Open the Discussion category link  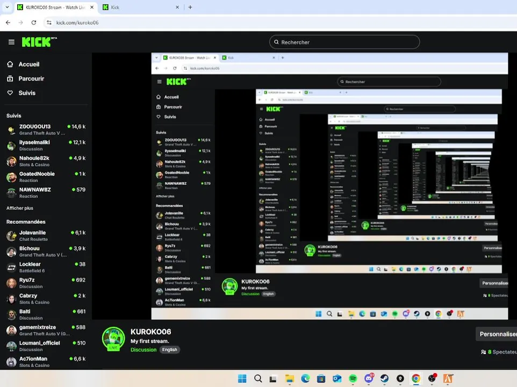click(143, 350)
